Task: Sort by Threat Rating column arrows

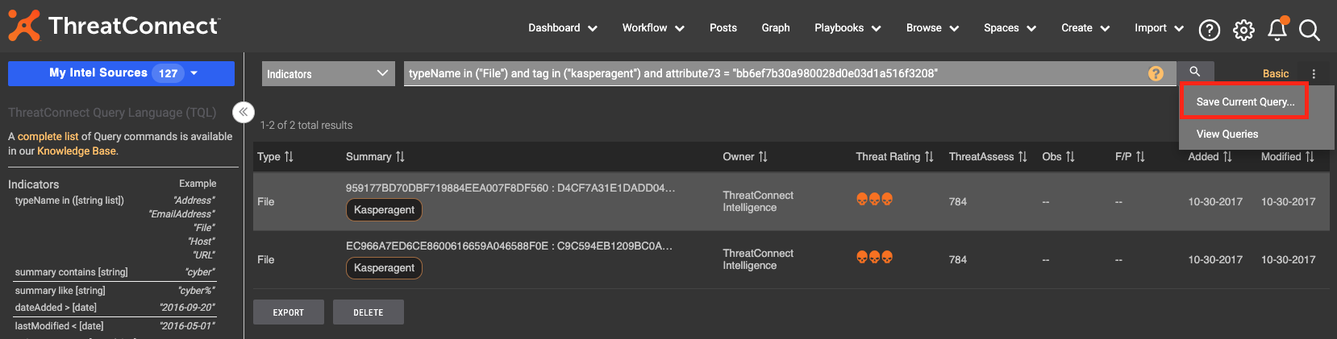Action: point(929,157)
